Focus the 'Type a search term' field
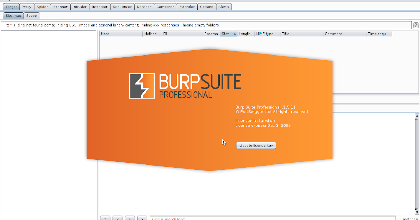420x220 pixels. [x=273, y=218]
